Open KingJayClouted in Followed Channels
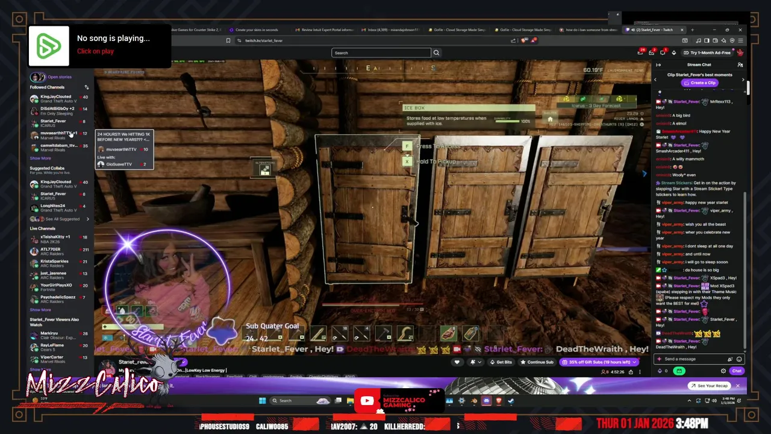771x434 pixels. pyautogui.click(x=59, y=99)
